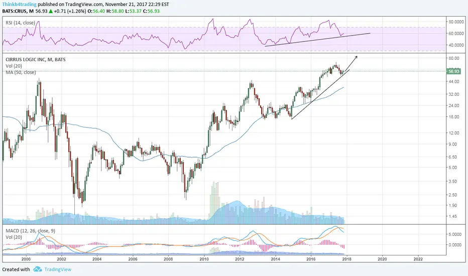The image size is (468, 276).
Task: Click the 2004 label on time axis
Action: [97, 259]
